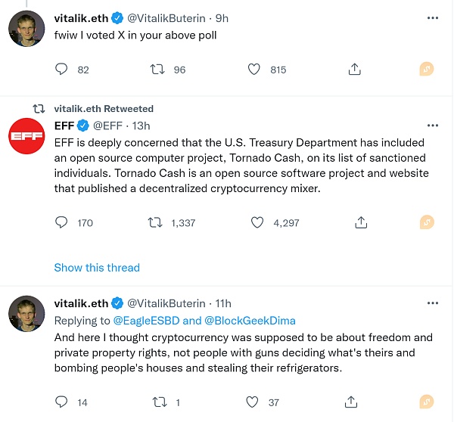
Task: Reply to the 'fwiw I voted X' tweet
Action: point(62,70)
